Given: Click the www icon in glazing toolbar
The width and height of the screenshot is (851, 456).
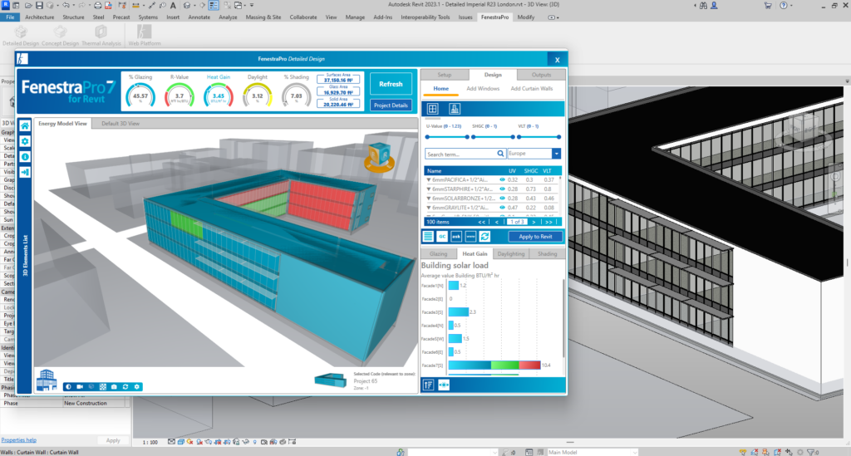Looking at the screenshot, I should click(x=470, y=237).
